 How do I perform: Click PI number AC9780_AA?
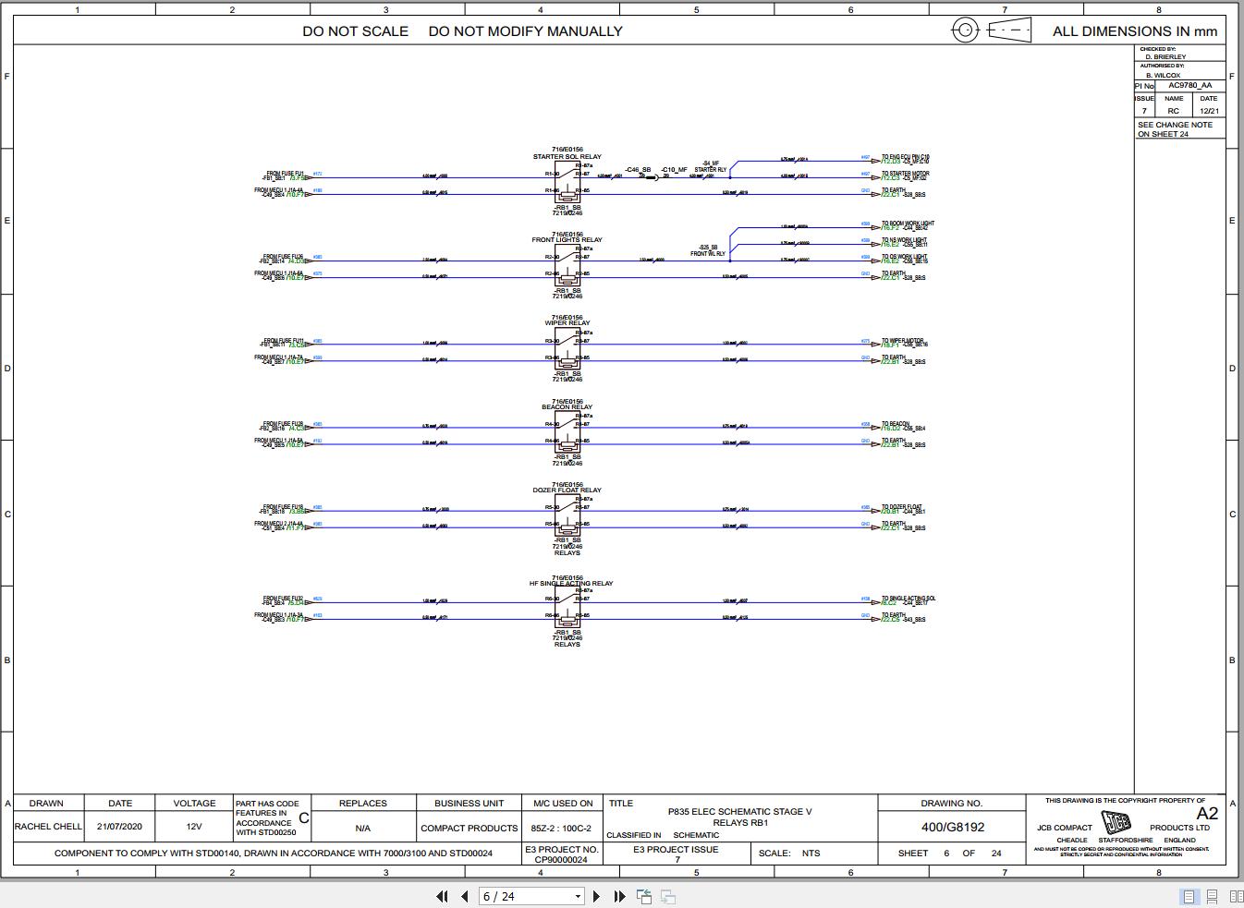tap(1189, 85)
